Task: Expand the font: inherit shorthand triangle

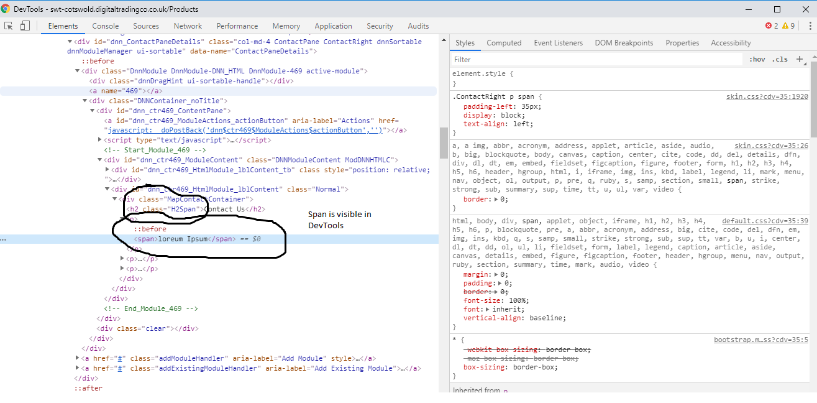Action: [488, 309]
